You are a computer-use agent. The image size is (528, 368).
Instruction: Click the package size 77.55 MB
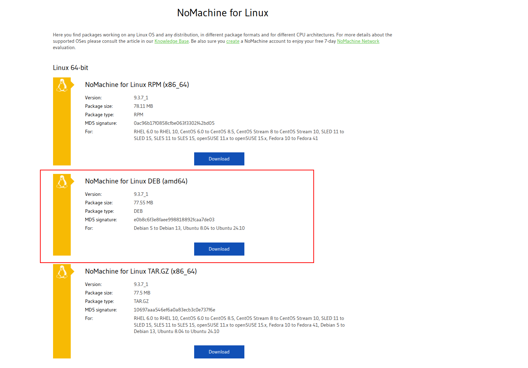point(143,203)
